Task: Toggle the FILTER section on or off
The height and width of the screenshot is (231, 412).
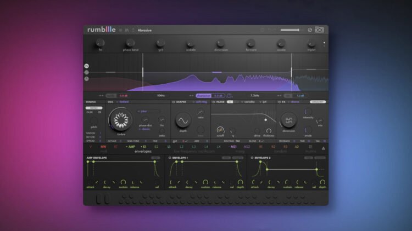Action: click(214, 102)
